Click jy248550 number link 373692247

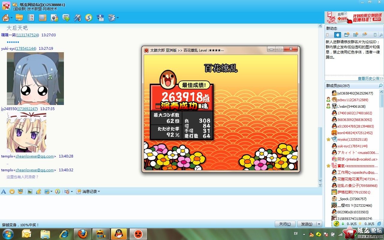(x=28, y=109)
